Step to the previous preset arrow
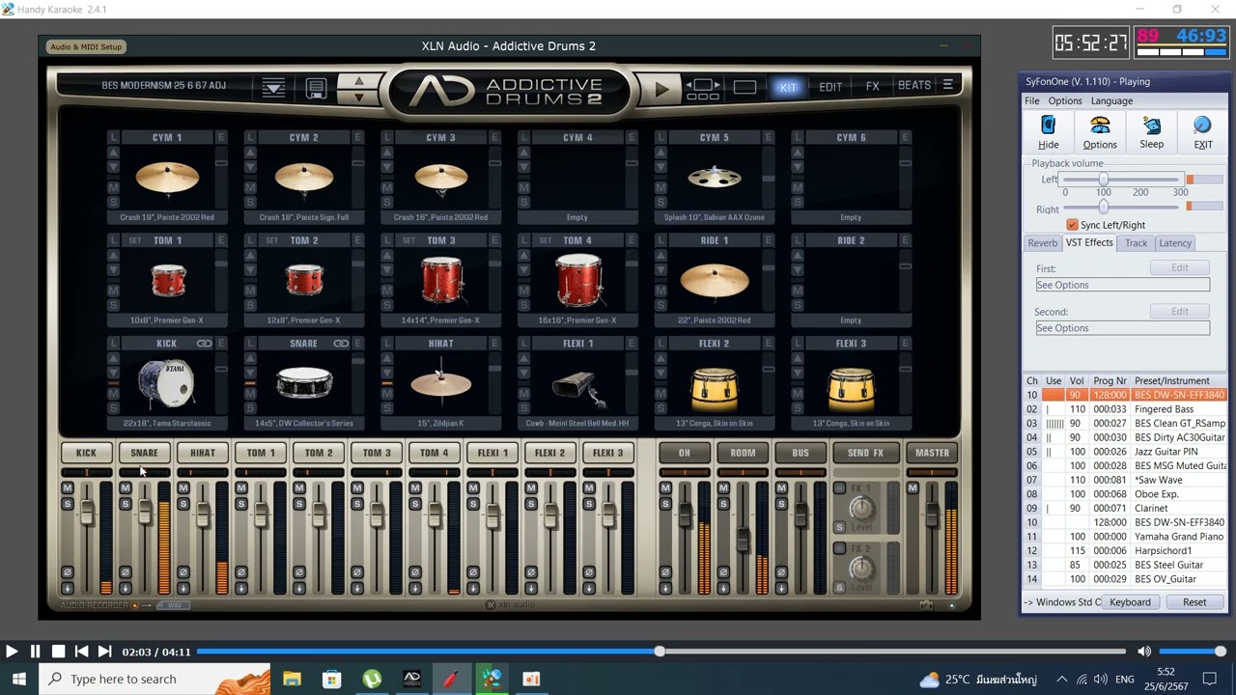The width and height of the screenshot is (1236, 695). tap(359, 80)
